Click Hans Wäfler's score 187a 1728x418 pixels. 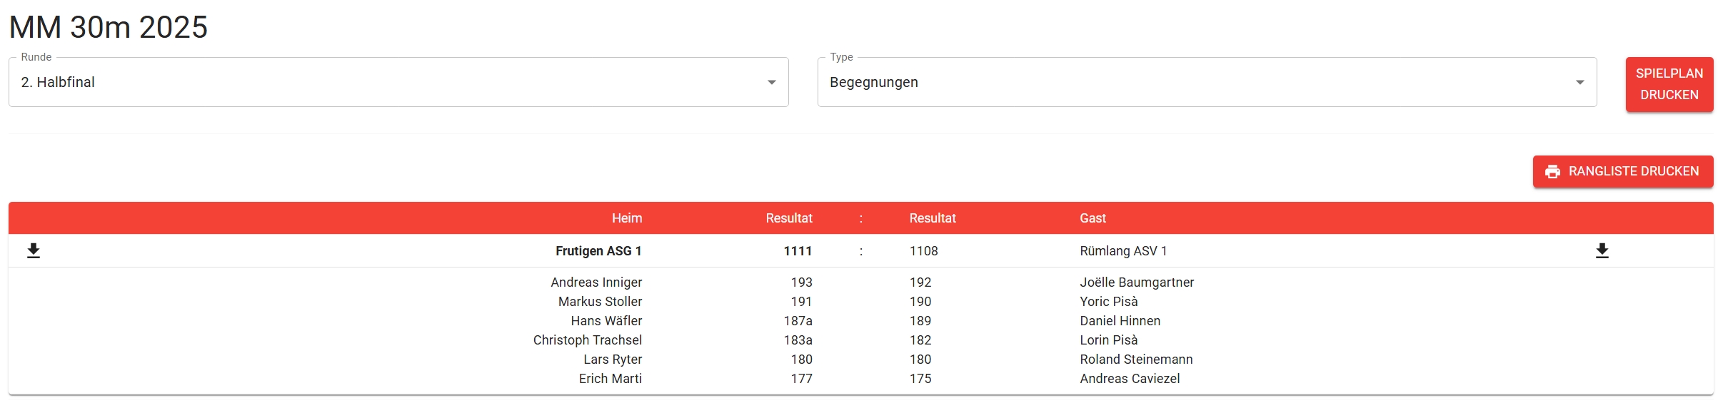click(x=798, y=321)
